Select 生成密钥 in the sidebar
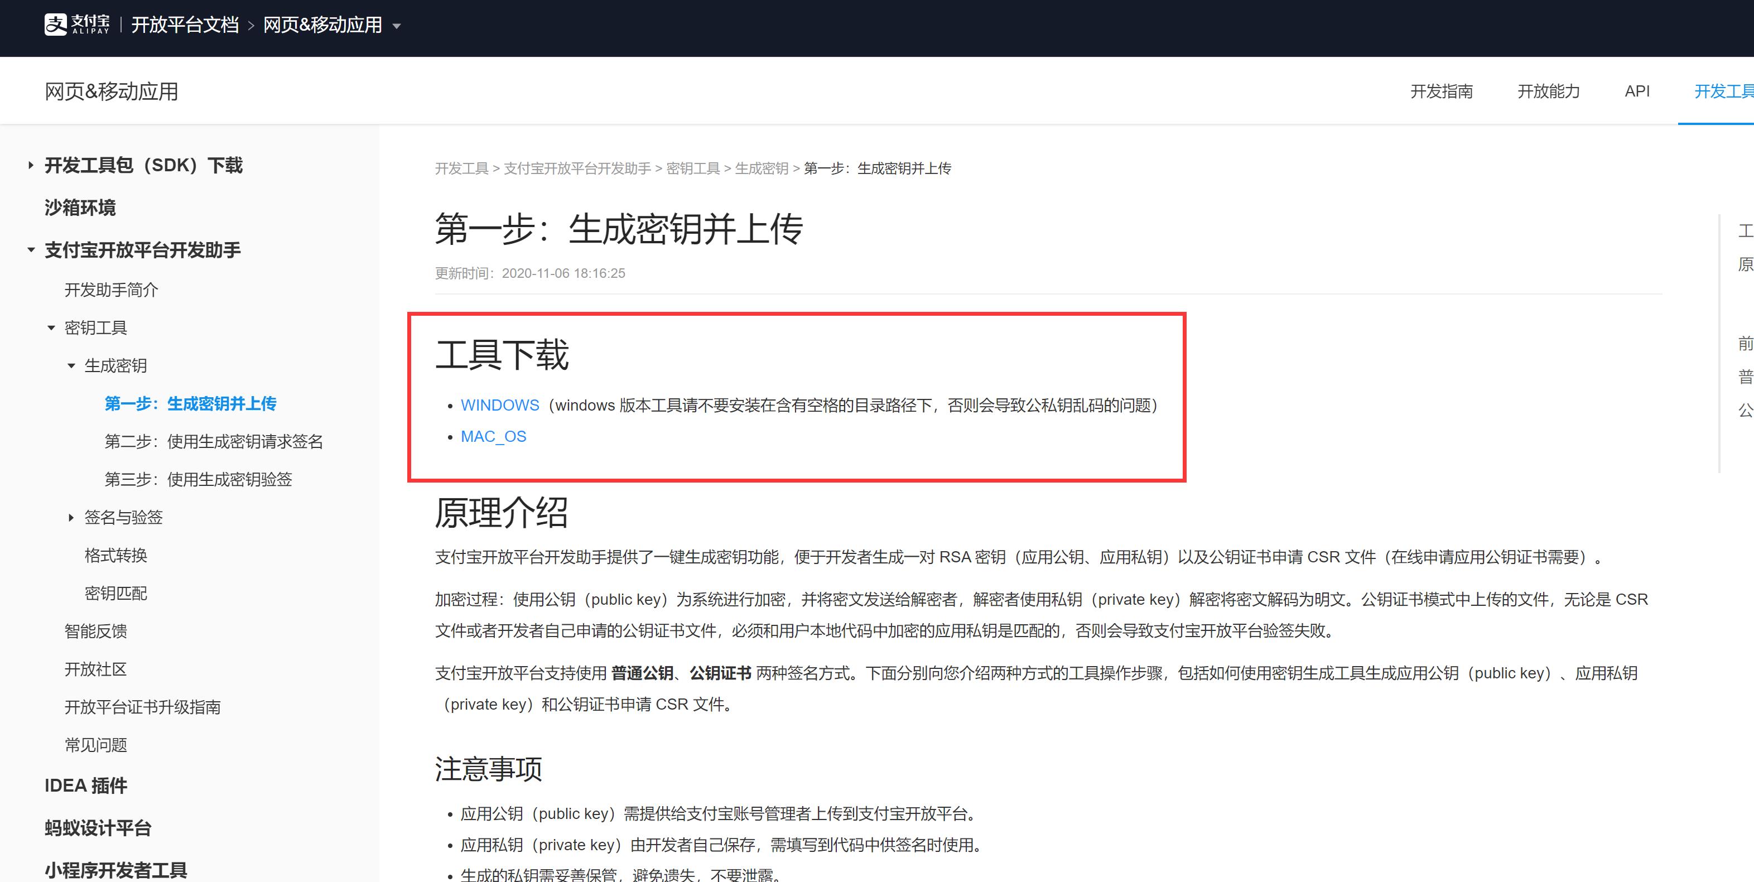This screenshot has width=1754, height=882. (x=115, y=366)
